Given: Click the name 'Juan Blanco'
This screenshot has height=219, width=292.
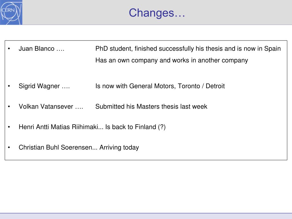Looking at the screenshot, I should pyautogui.click(x=36, y=48).
